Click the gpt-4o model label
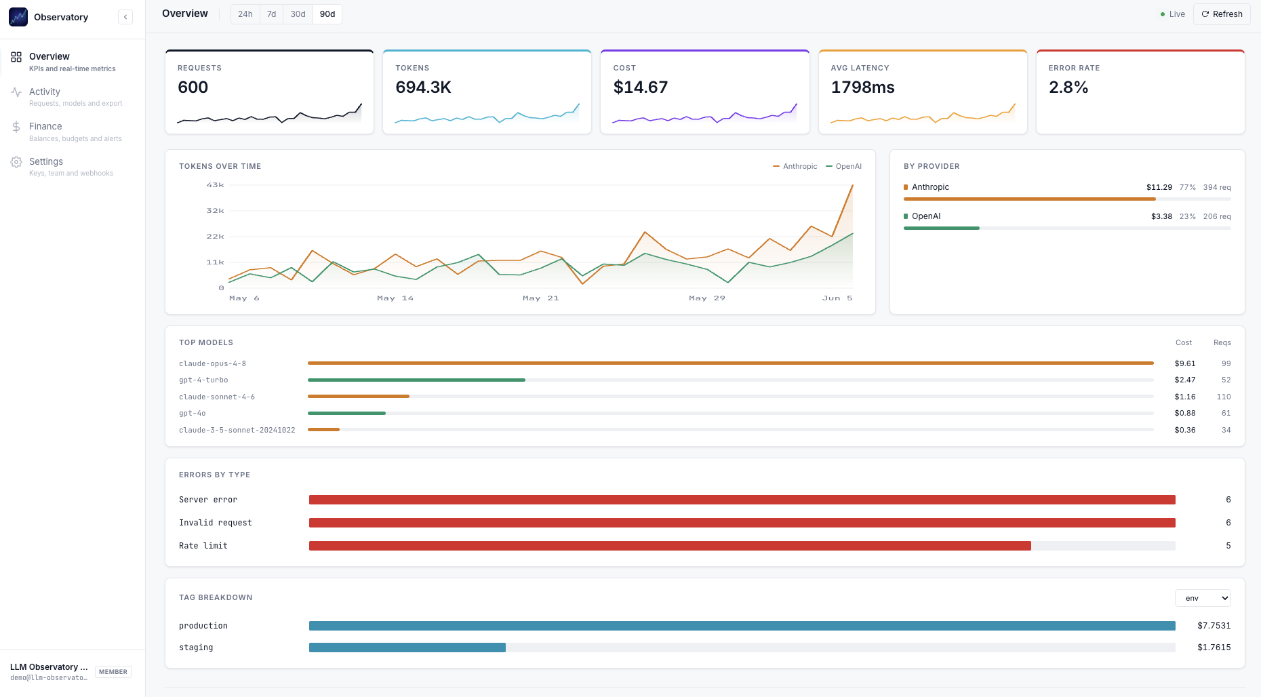 tap(193, 414)
